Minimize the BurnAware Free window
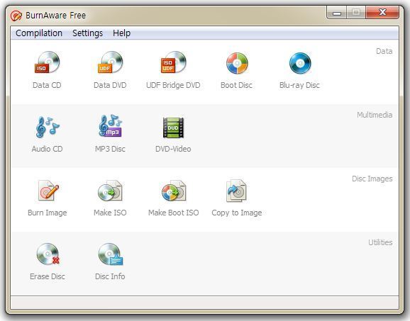Screen dimensions: 410x321 337,13
